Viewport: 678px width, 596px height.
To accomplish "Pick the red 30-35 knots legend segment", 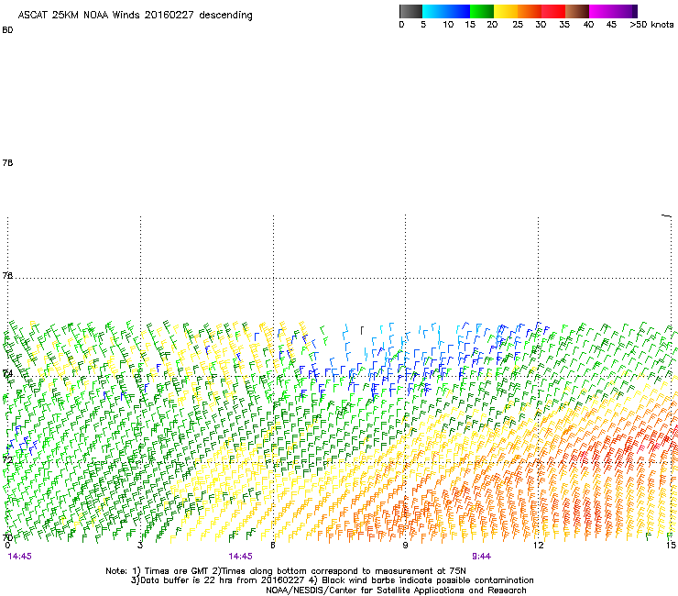I will coord(553,11).
